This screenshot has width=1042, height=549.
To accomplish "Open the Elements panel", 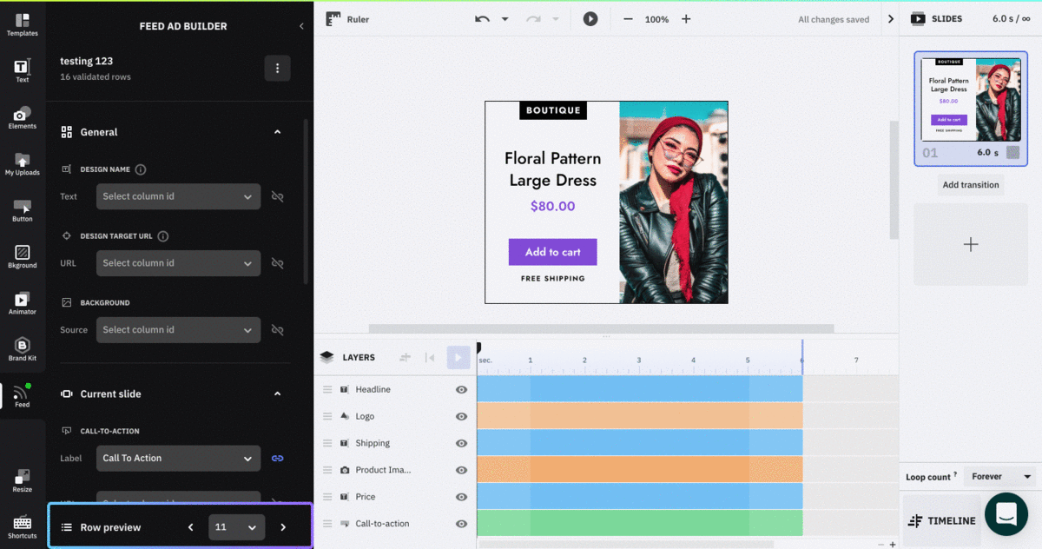I will 23,115.
